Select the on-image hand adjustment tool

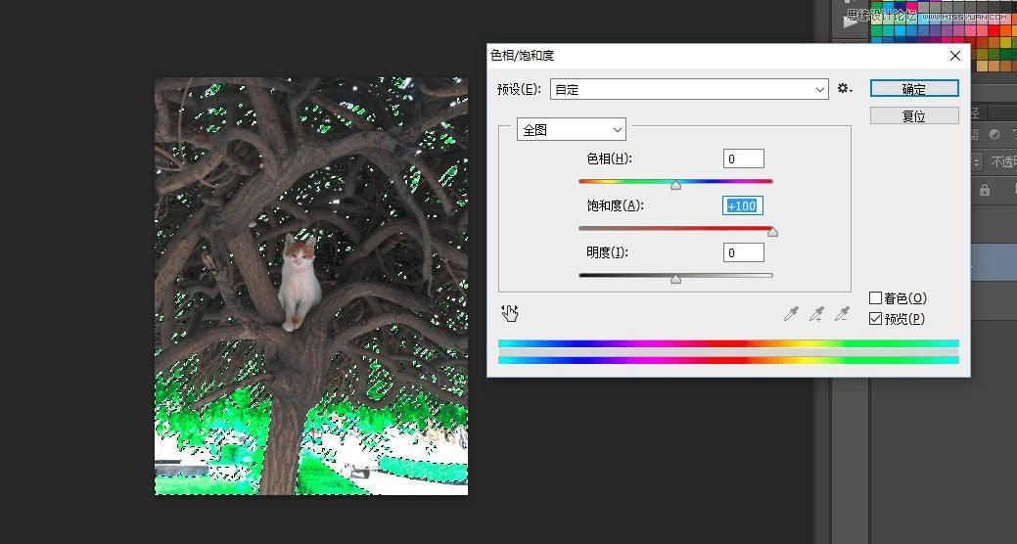pyautogui.click(x=510, y=314)
